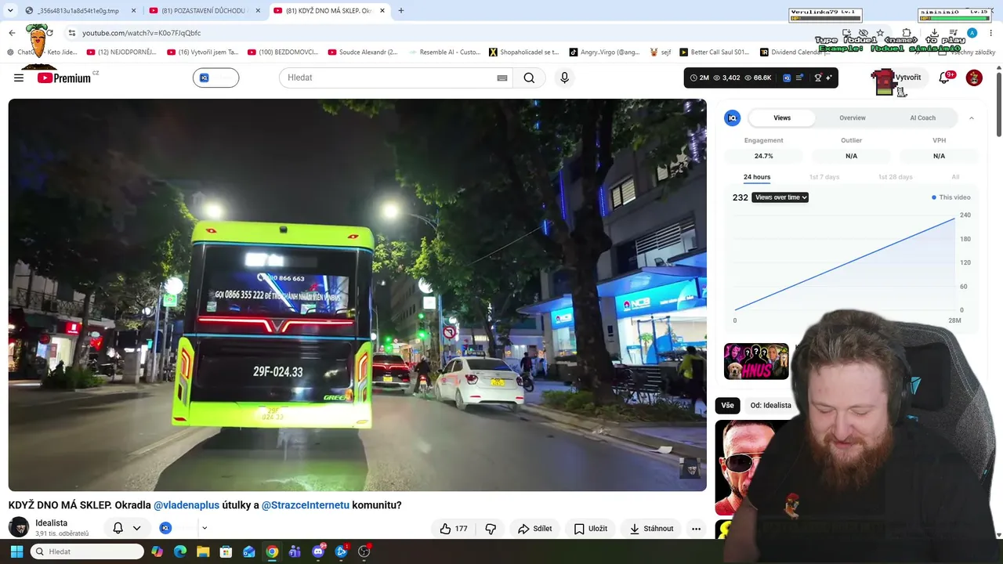Close the KDYŽ DNO MÁ SKLEP tab
The height and width of the screenshot is (564, 1003).
(382, 11)
